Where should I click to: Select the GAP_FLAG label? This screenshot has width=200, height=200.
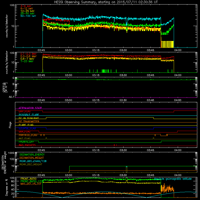click(x=24, y=111)
